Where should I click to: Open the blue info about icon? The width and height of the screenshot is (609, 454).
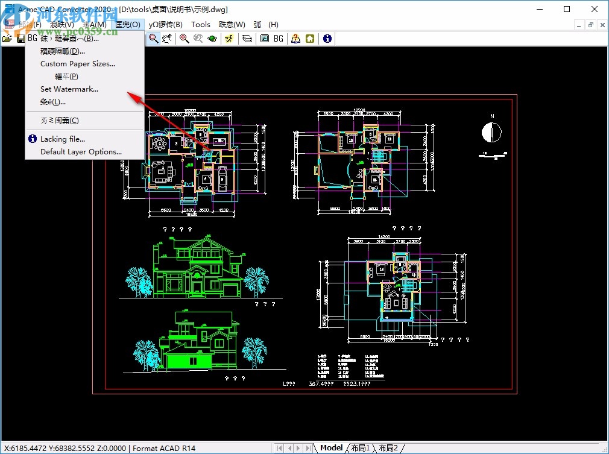point(327,39)
